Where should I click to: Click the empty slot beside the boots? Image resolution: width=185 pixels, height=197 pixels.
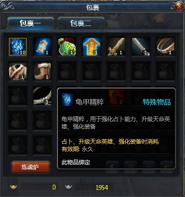[67, 71]
